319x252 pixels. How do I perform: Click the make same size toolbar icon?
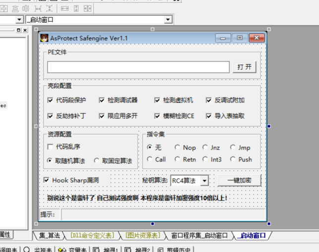pos(88,9)
